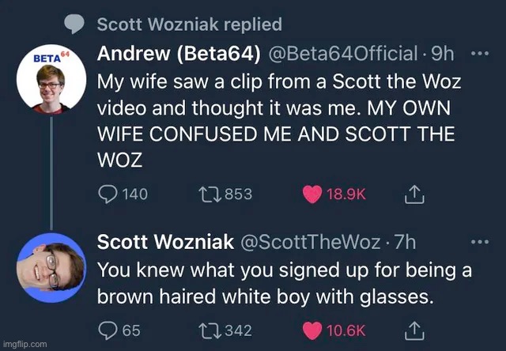Open more options for Andrew's tweet
The height and width of the screenshot is (351, 506).
pyautogui.click(x=479, y=54)
